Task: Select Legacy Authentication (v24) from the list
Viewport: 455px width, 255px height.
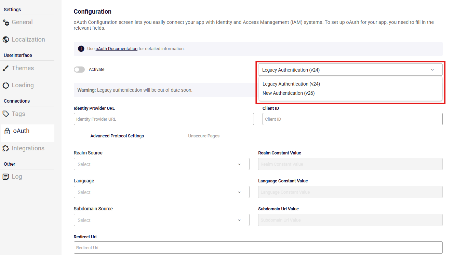Action: pos(291,84)
